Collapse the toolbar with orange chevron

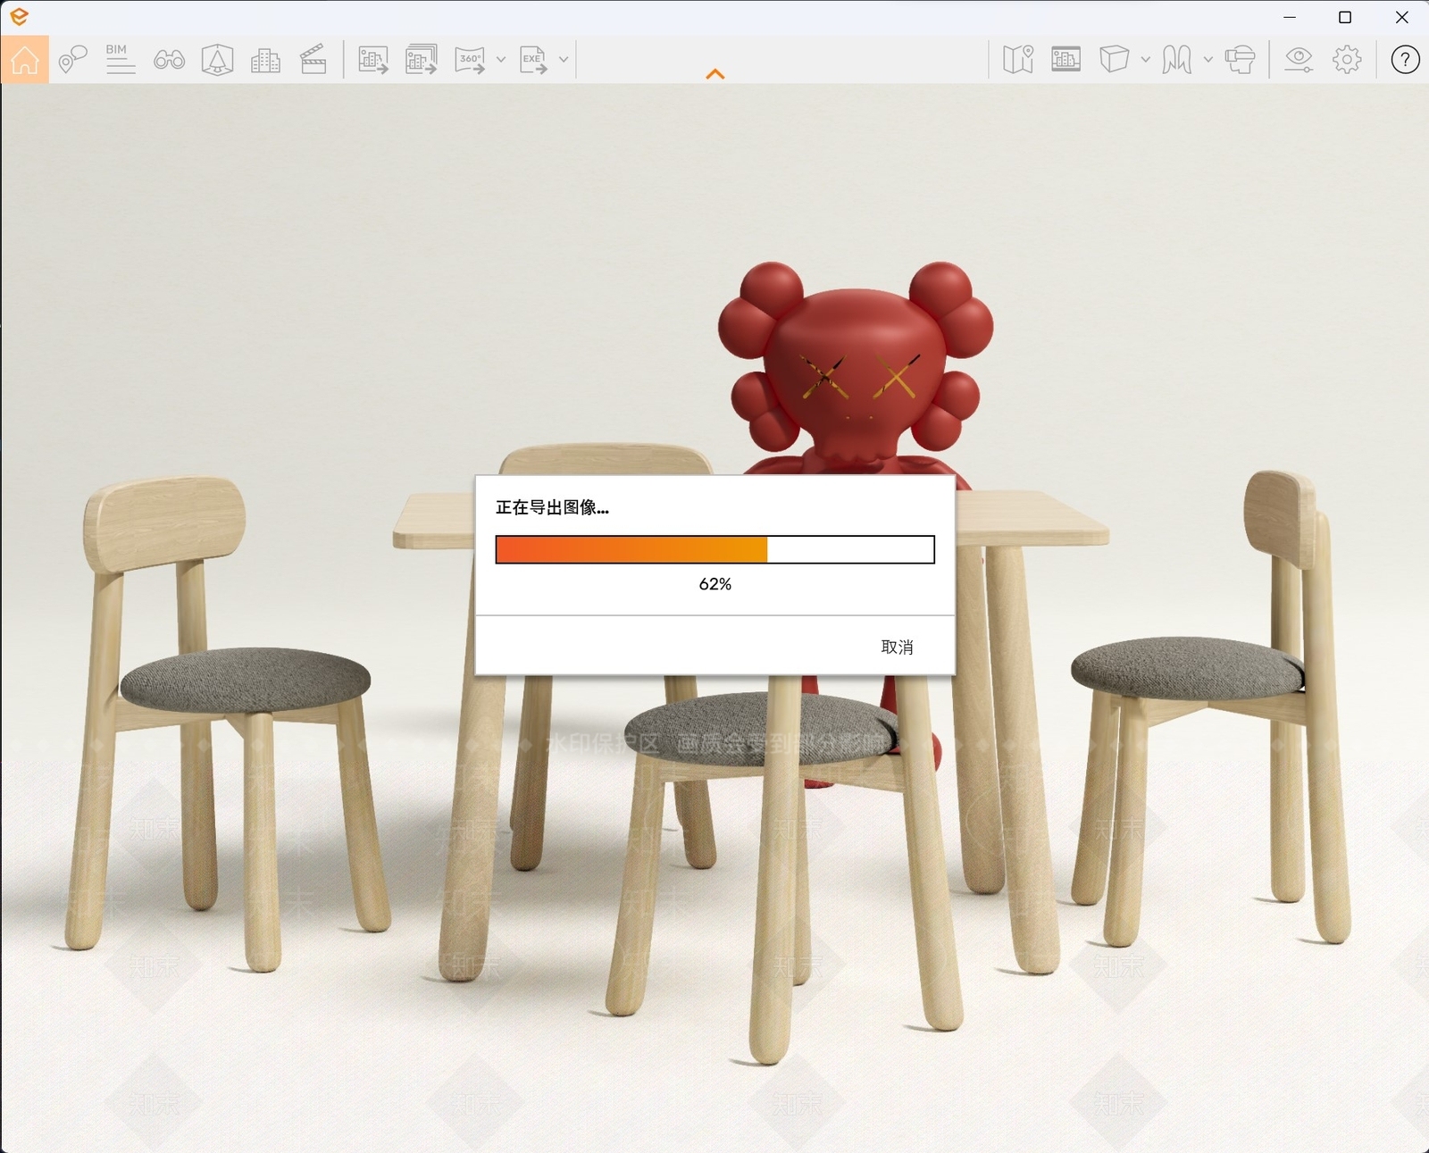(x=715, y=74)
